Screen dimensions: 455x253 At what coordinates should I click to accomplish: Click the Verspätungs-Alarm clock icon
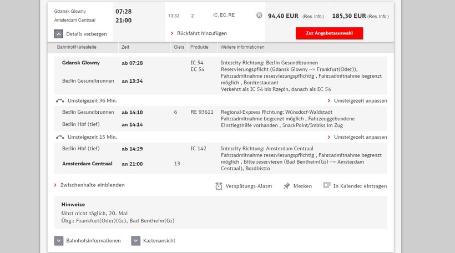pos(219,186)
